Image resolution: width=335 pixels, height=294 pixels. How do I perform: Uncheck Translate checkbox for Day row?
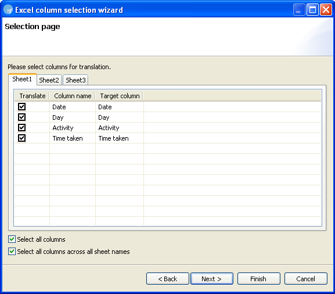pos(22,117)
